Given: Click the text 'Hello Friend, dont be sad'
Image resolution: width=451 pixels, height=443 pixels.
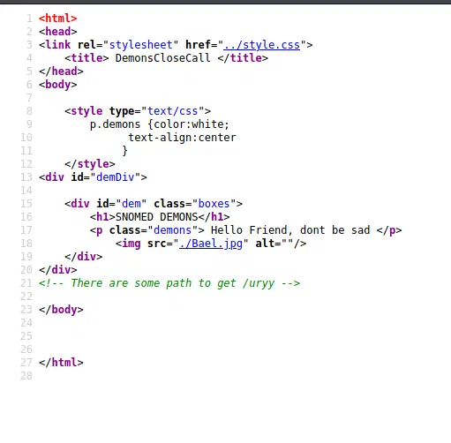Looking at the screenshot, I should (290, 230).
